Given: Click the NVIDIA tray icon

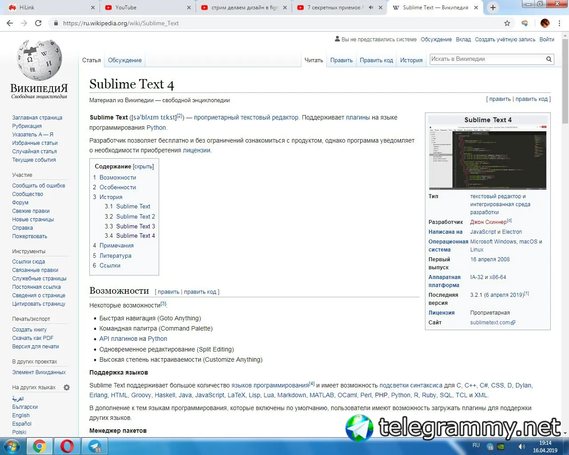Looking at the screenshot, I should point(501,447).
